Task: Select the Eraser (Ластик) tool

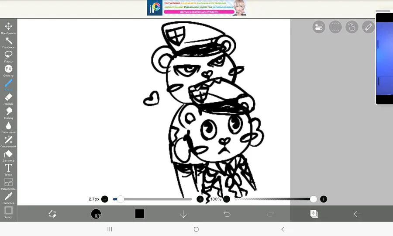Action: 8,99
